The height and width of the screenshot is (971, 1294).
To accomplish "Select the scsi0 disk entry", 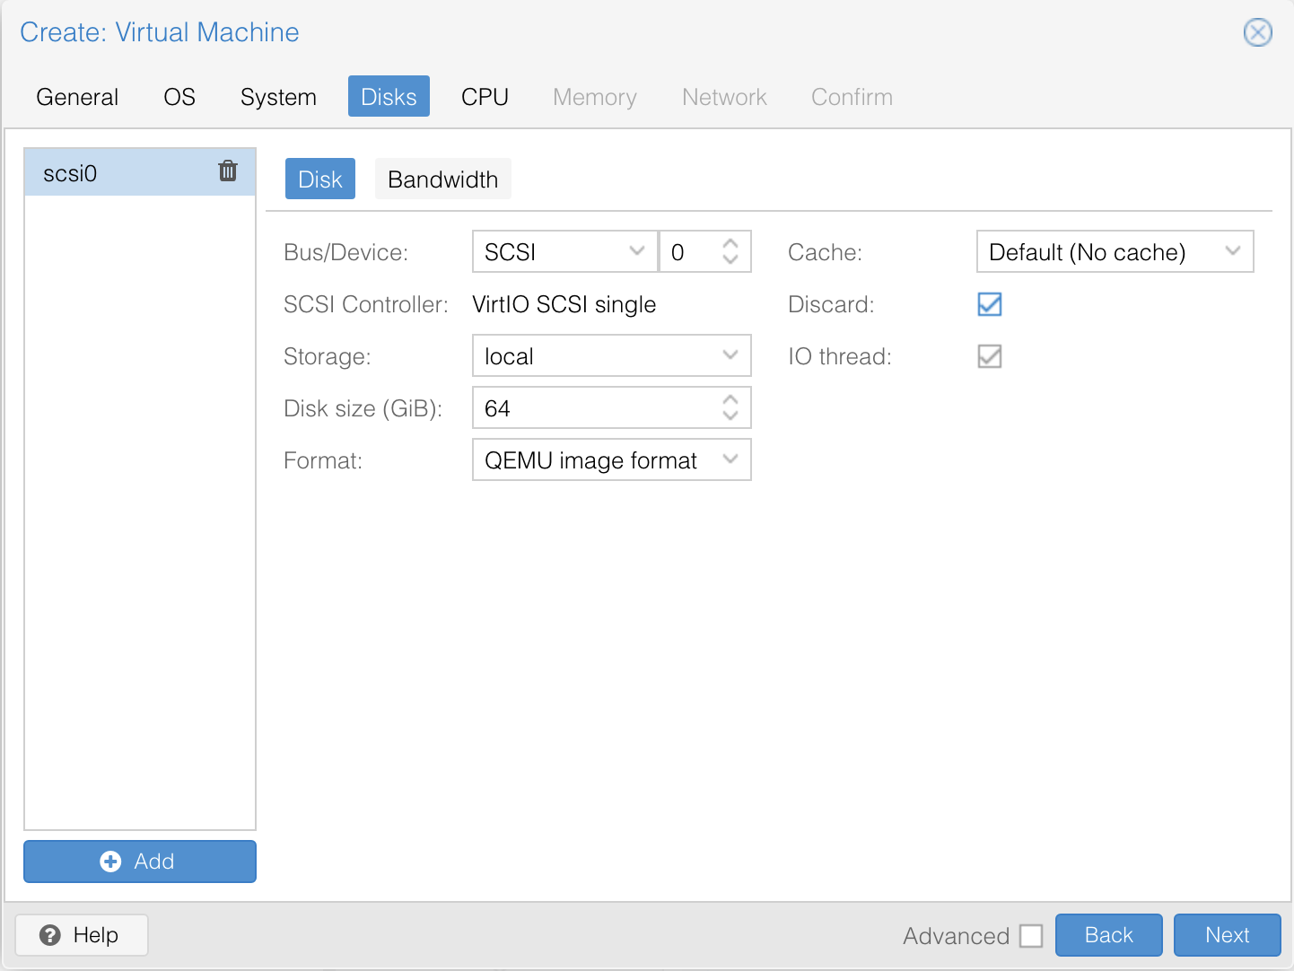I will pyautogui.click(x=140, y=172).
